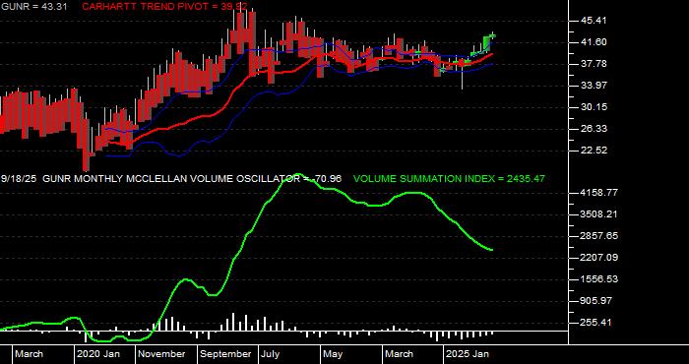This screenshot has width=689, height=364.
Task: Select the VOLUME SUMMATION INDEX = 2435.47 label
Action: (449, 179)
